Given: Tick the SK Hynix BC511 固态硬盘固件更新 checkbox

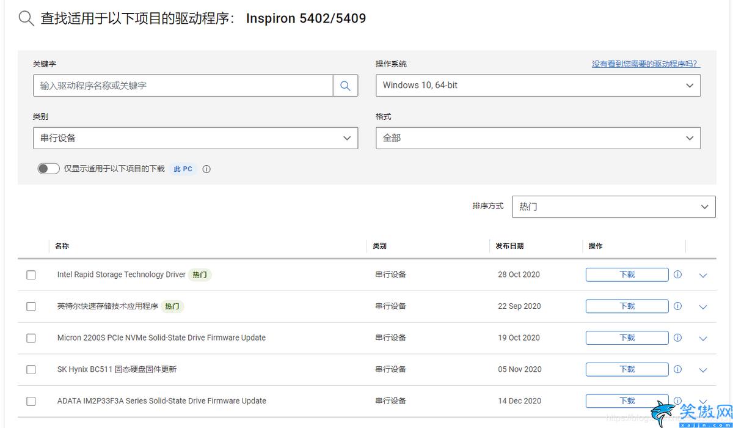Looking at the screenshot, I should click(x=31, y=370).
